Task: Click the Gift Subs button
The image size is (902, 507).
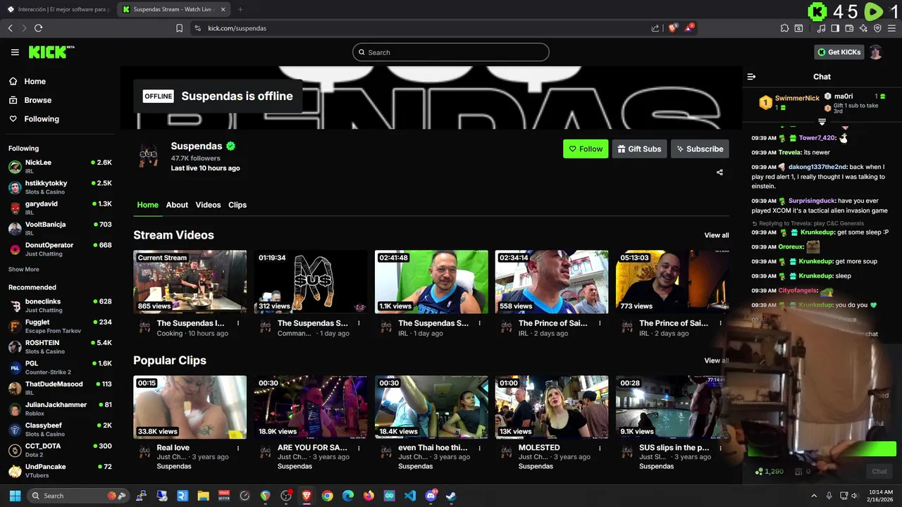Action: click(639, 149)
